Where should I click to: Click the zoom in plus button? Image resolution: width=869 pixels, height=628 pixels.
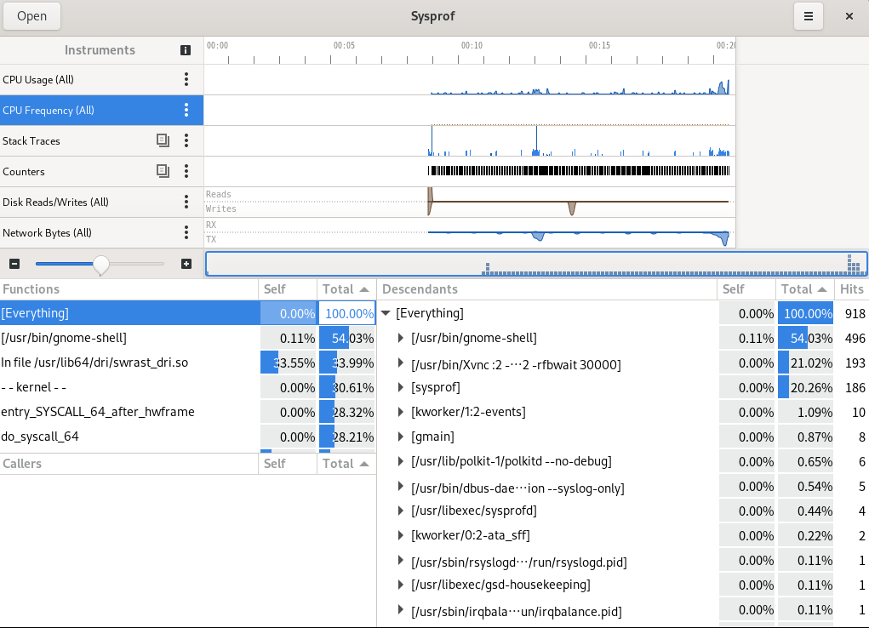pos(186,264)
